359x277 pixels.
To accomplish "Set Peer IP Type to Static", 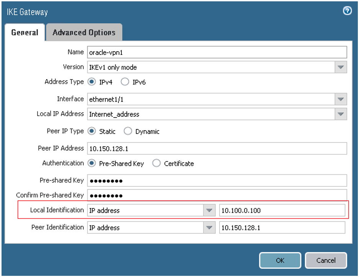I will coord(91,131).
